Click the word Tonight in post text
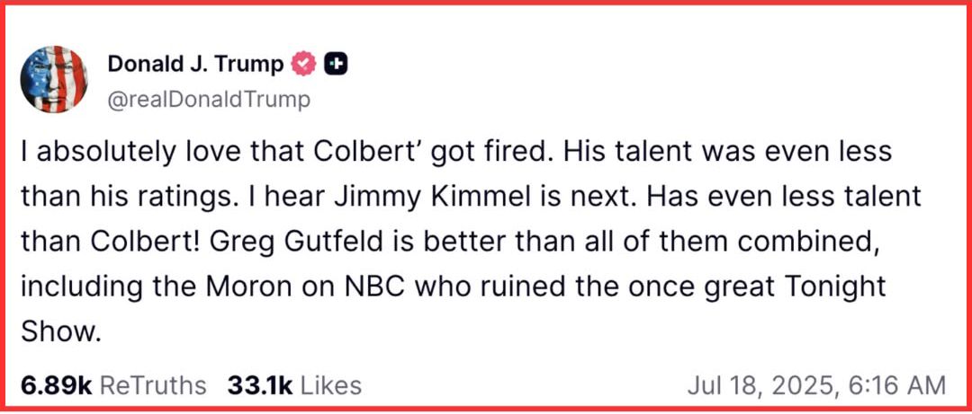The width and height of the screenshot is (972, 414). [x=833, y=287]
